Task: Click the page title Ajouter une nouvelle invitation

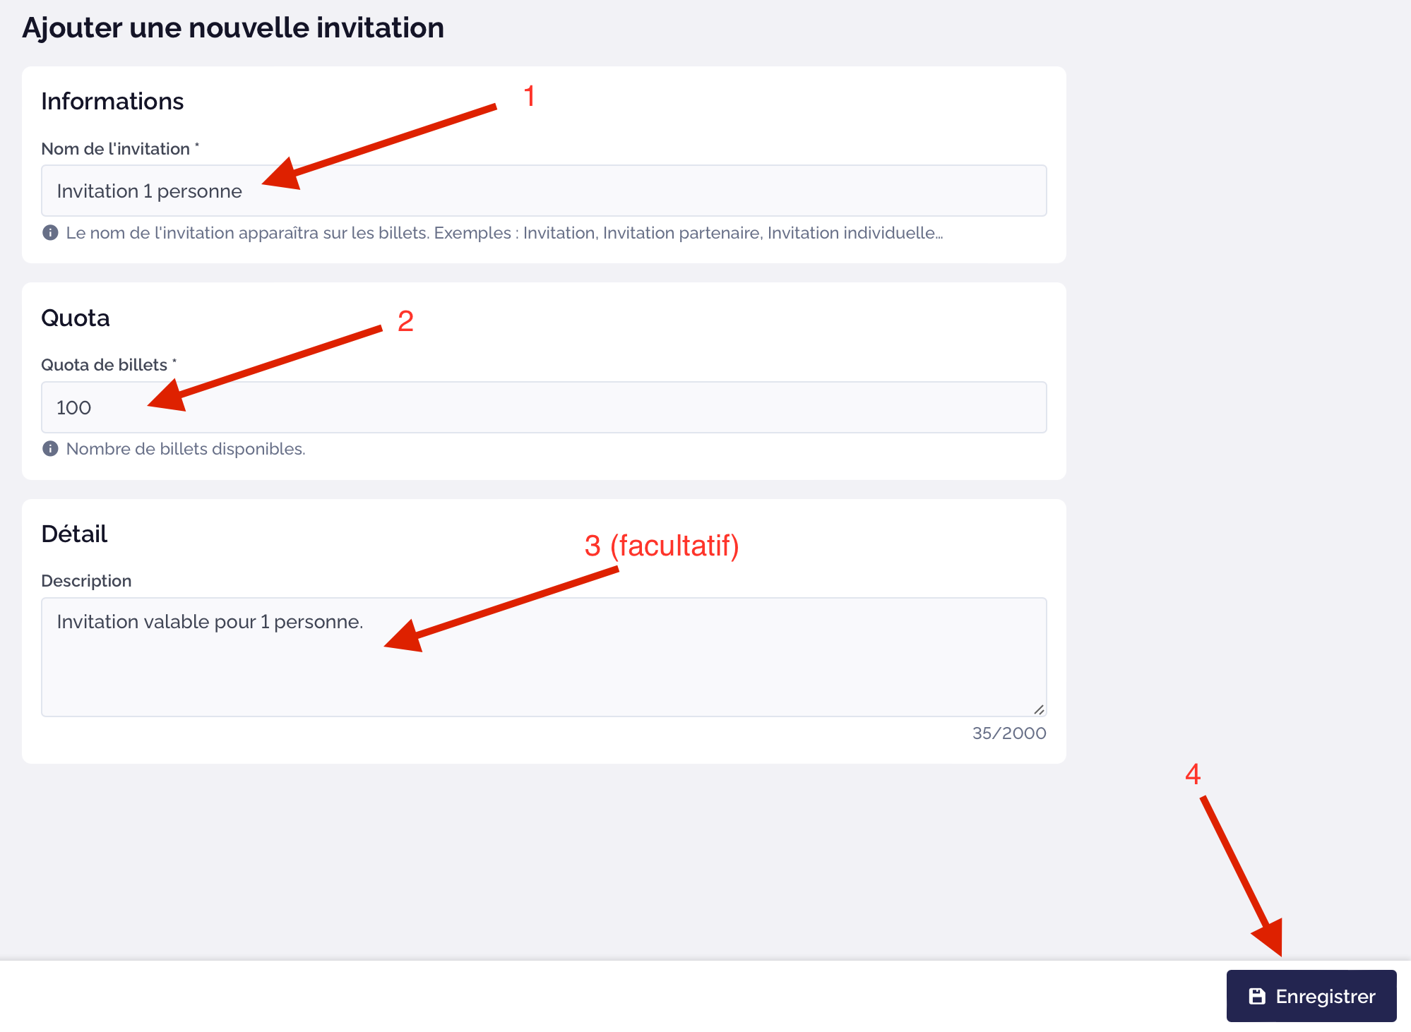Action: [233, 28]
